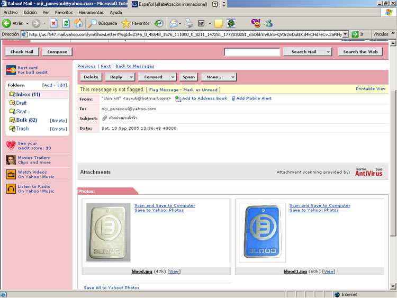Screen dimensions: 397x298
Task: Click the page vertical scrollbar down arrow
Action: (x=393, y=286)
